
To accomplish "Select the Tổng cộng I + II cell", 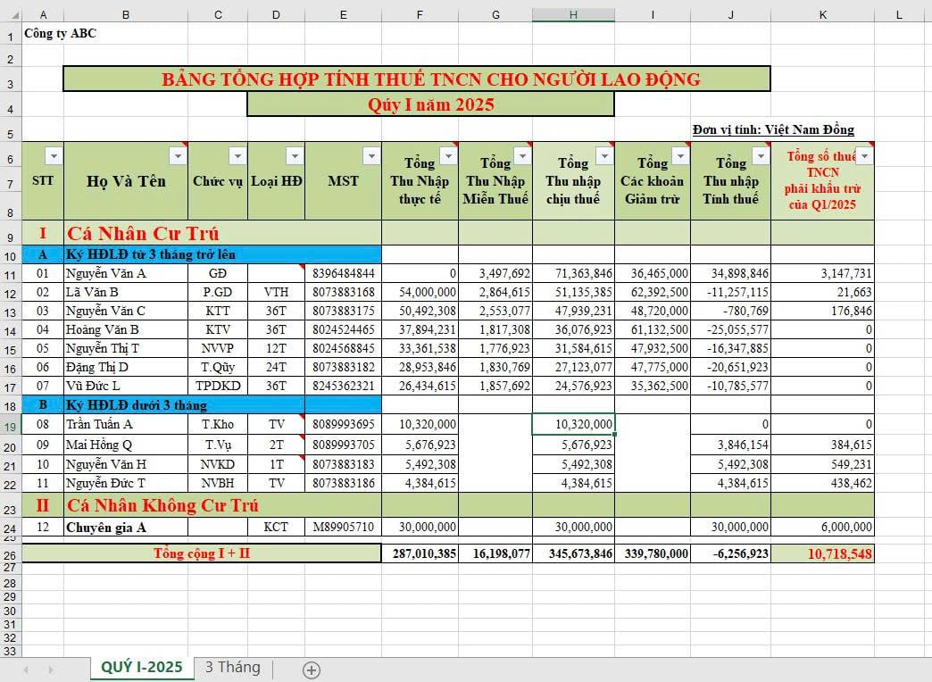I will point(202,553).
